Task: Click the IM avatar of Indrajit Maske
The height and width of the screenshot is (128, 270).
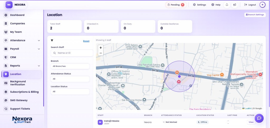Action: (x=100, y=122)
